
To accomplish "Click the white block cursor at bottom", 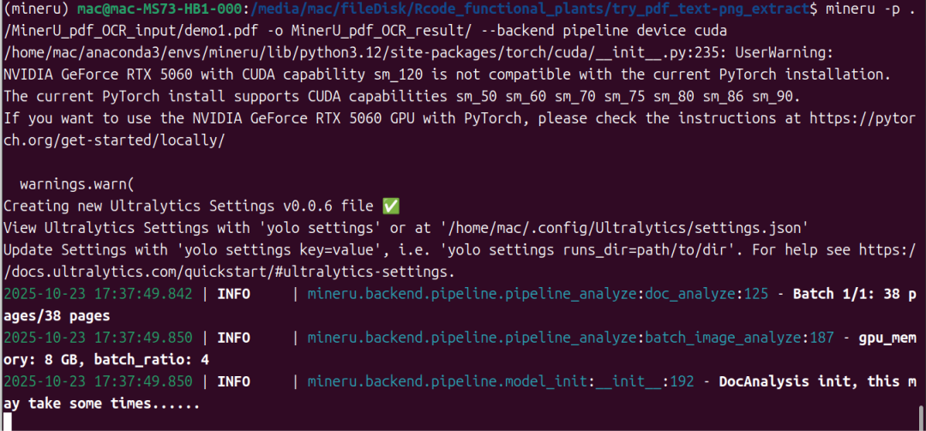I will point(7,422).
